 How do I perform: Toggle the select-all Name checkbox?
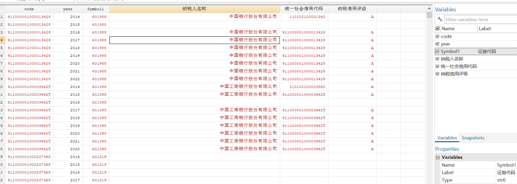[438, 29]
